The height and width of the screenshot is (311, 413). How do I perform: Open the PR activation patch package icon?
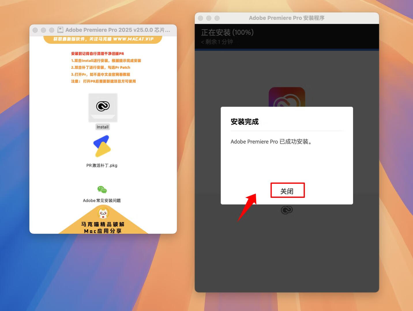[x=102, y=146]
